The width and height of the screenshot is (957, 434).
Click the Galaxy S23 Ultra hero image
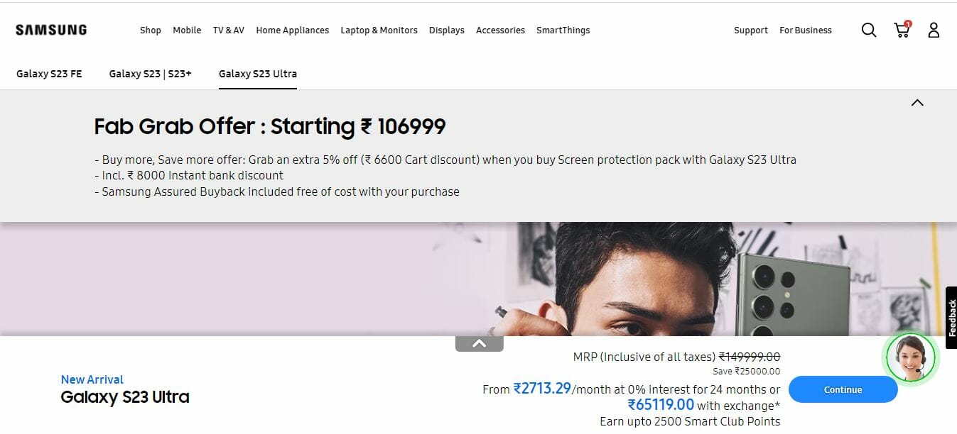tap(478, 279)
